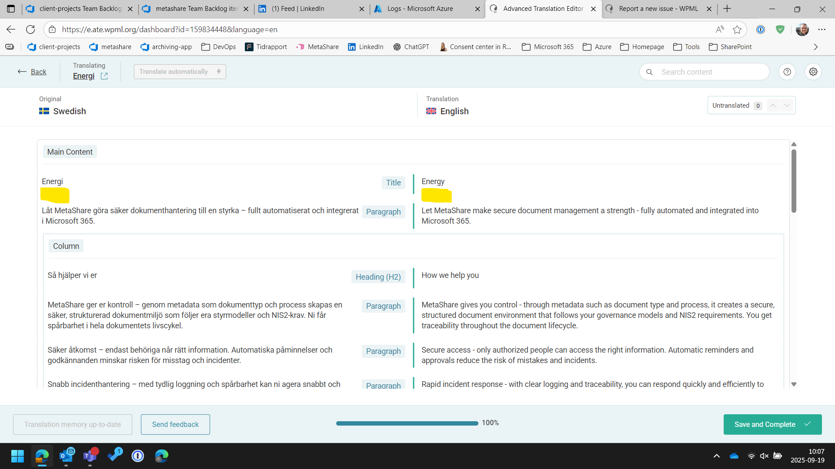Click the muted volume tray icon
835x469 pixels.
tap(764, 456)
